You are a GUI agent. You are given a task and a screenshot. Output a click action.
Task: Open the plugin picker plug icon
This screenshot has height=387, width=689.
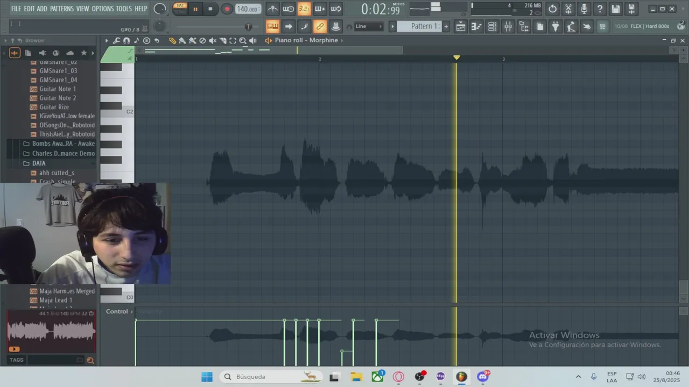click(556, 26)
